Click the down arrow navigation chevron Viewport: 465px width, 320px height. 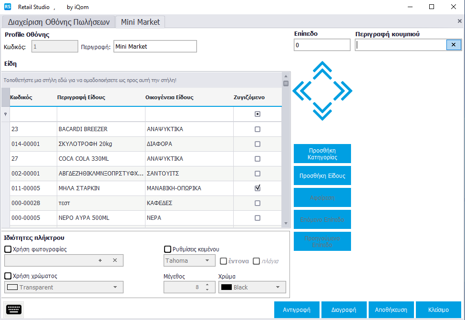click(322, 111)
